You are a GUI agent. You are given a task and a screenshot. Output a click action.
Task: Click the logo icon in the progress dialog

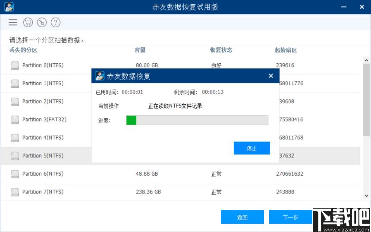click(x=100, y=76)
